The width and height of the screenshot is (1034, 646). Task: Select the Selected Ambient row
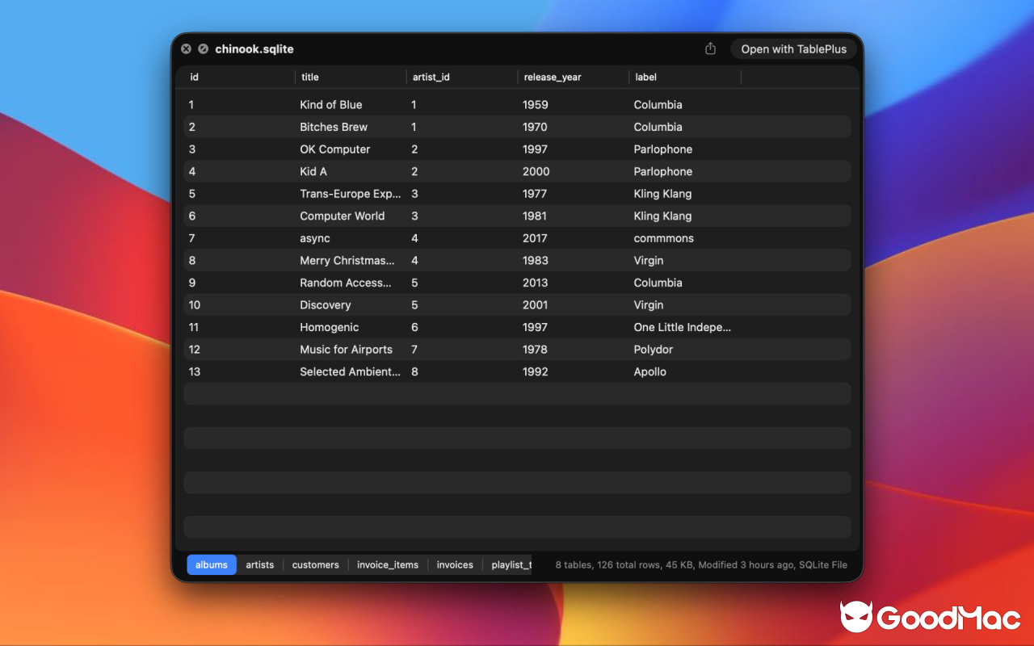click(349, 371)
